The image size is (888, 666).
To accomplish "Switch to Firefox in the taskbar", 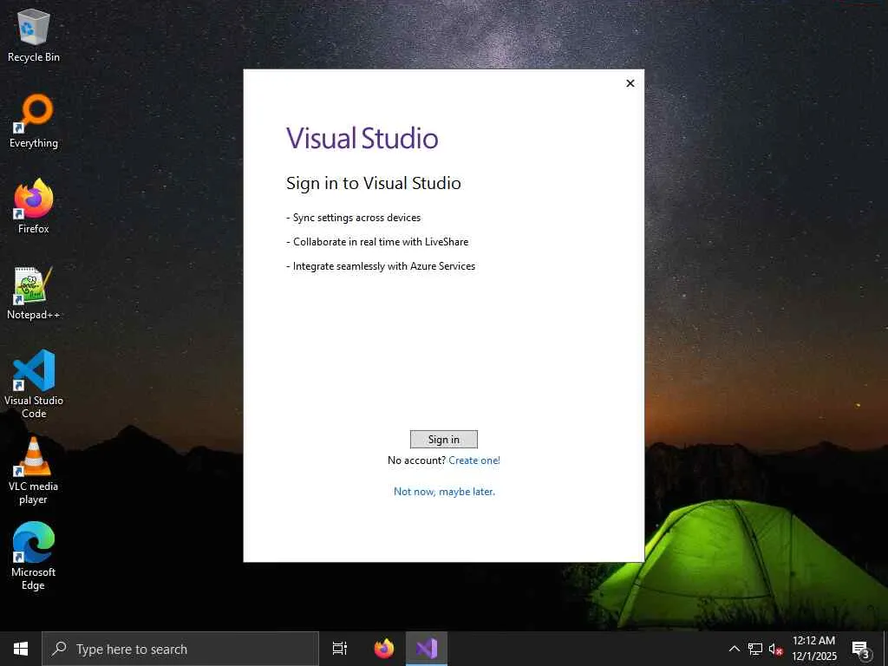I will [384, 649].
